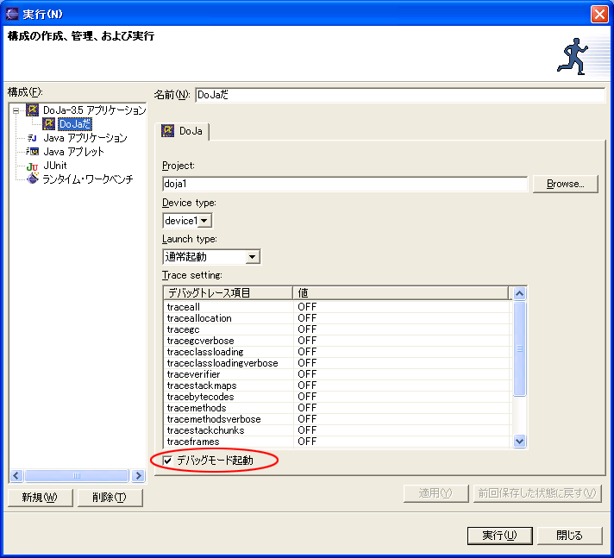
Task: Switch to the DoJa tab
Action: pos(183,131)
